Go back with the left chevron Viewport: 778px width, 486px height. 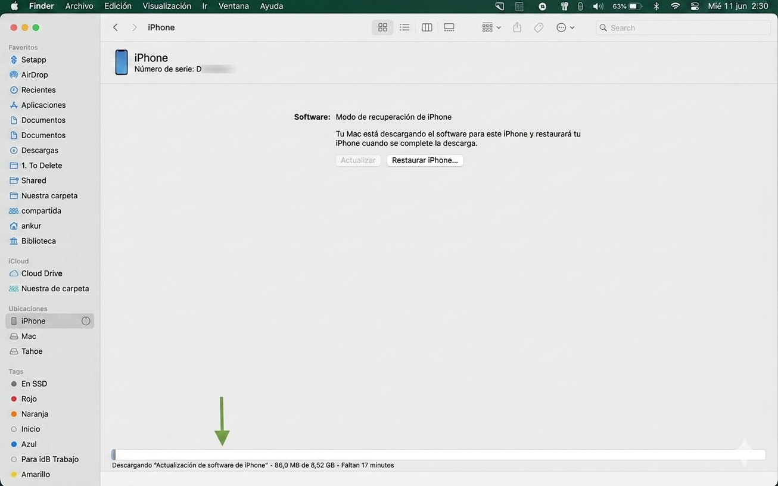[x=116, y=27]
